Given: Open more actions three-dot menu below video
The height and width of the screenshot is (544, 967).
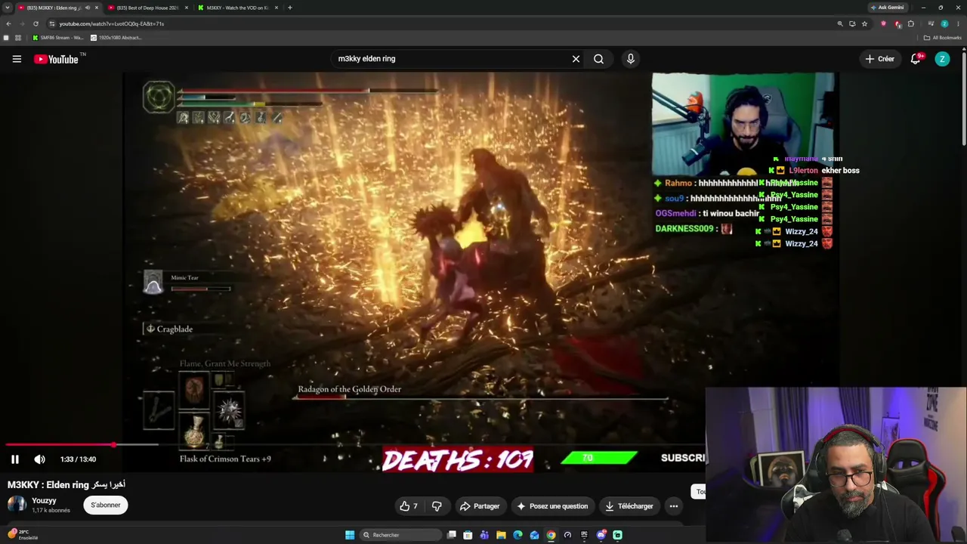Looking at the screenshot, I should [x=674, y=506].
